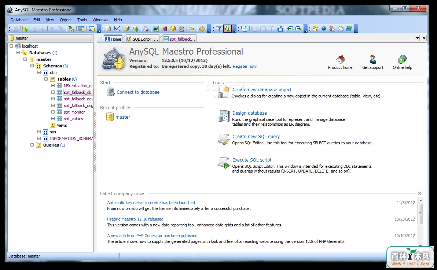Click the Get support person icon
The width and height of the screenshot is (437, 270).
click(373, 59)
